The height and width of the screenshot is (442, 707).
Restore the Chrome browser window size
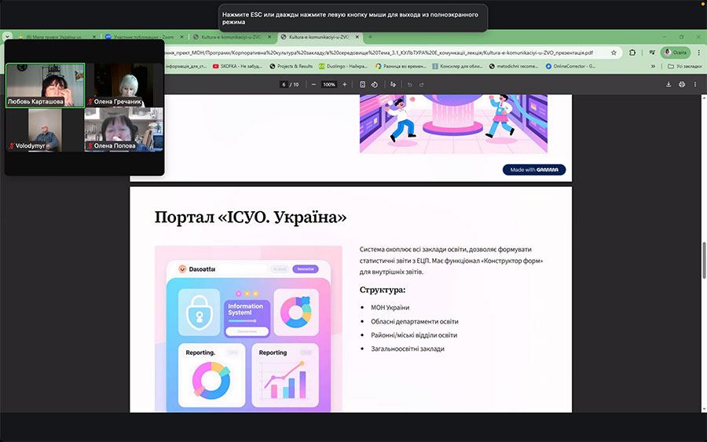point(681,37)
